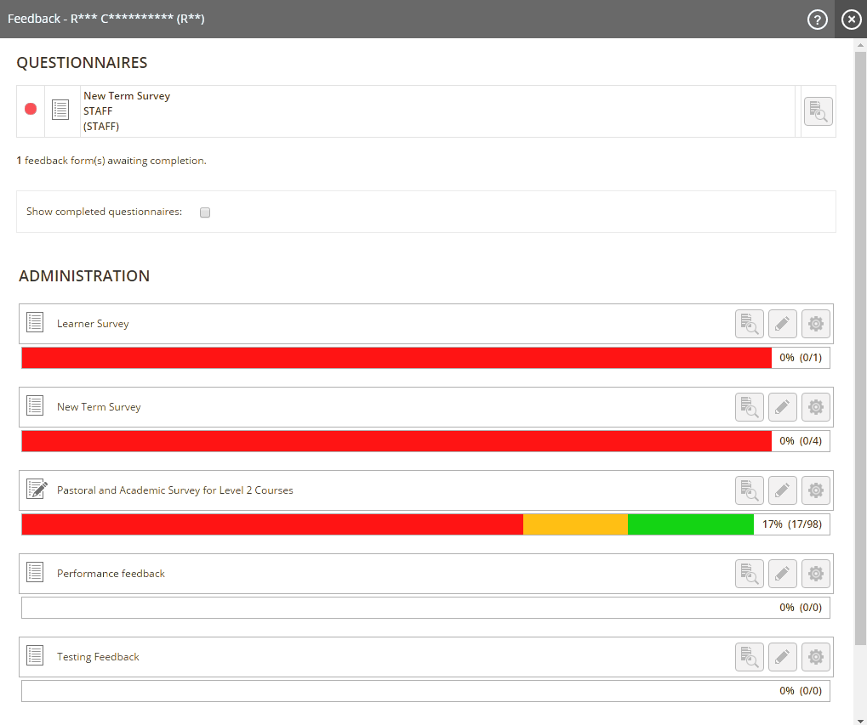
Task: Edit the Learner Survey with pencil icon
Action: [x=783, y=324]
